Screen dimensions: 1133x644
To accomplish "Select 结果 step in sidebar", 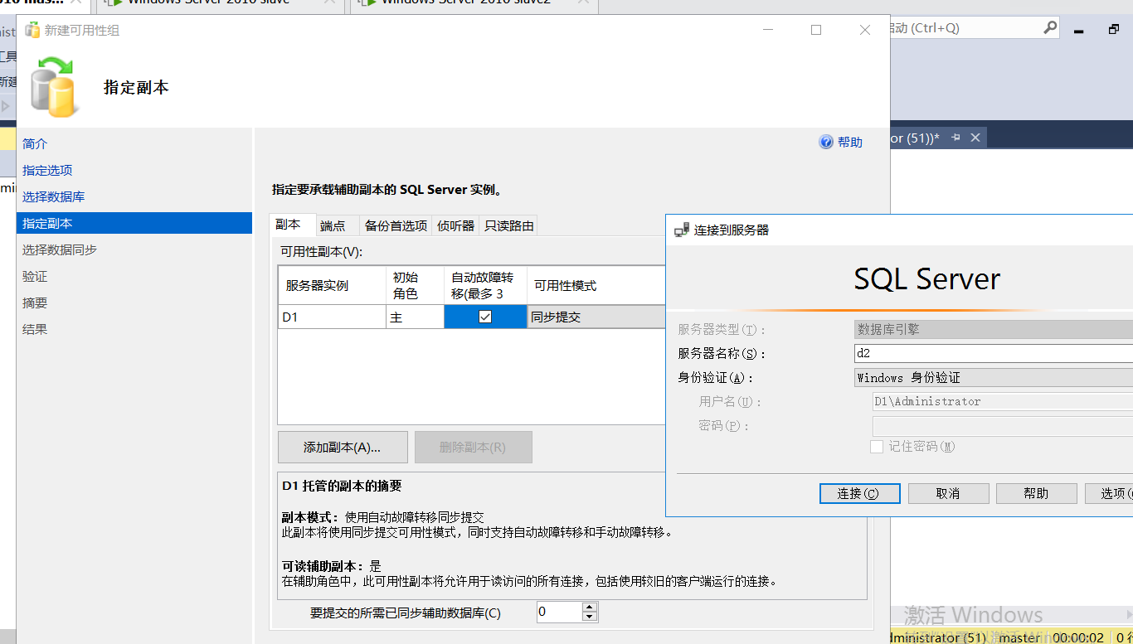I will coord(35,329).
